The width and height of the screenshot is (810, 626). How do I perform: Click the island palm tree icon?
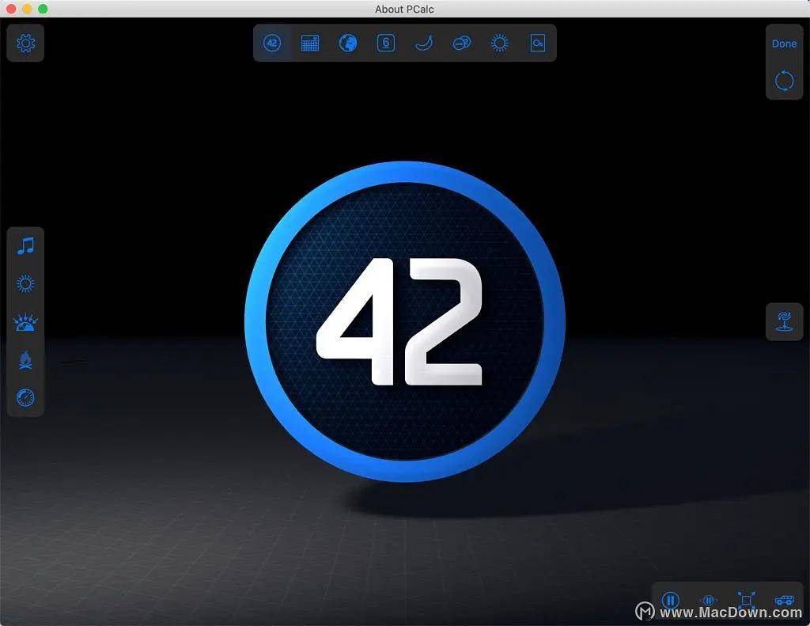[x=784, y=322]
